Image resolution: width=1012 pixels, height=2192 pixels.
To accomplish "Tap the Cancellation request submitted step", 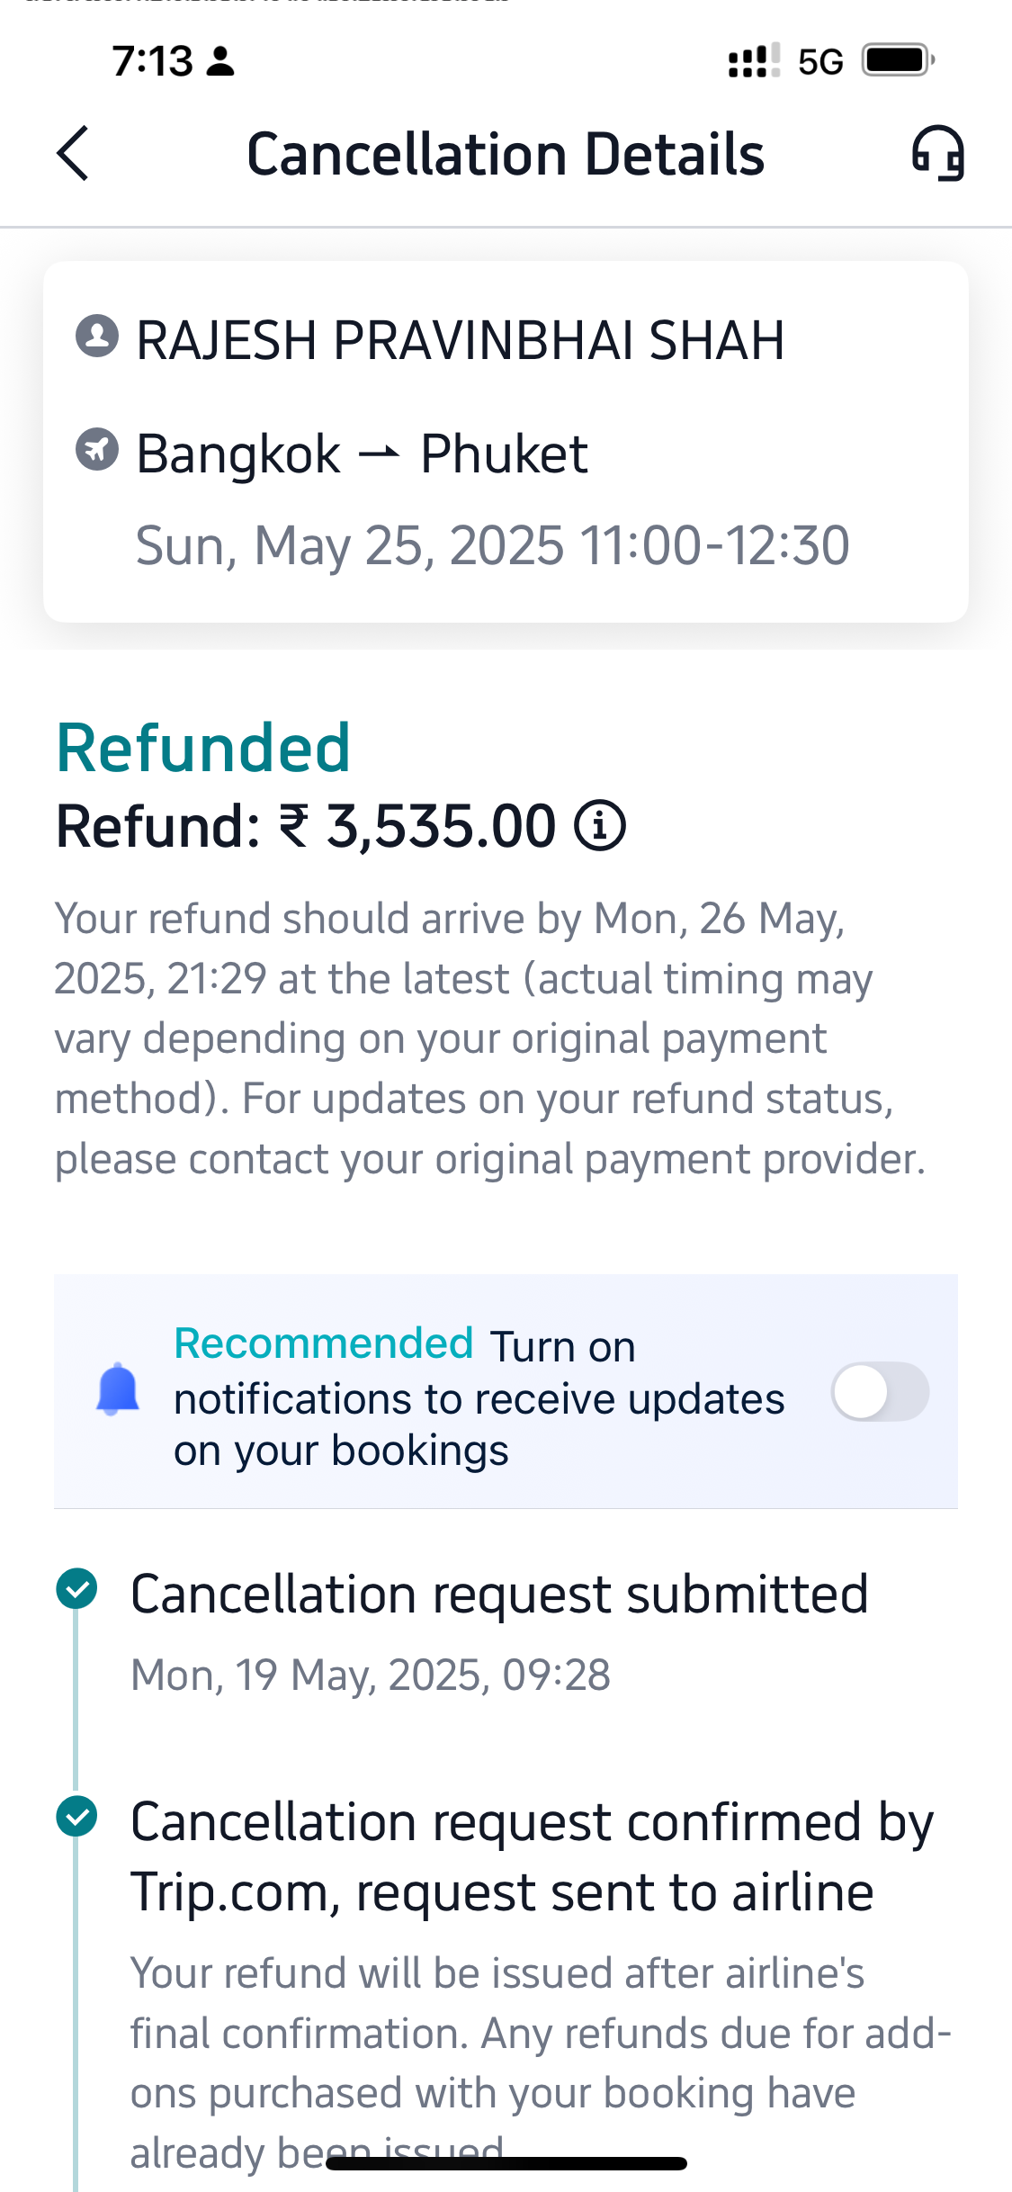I will pyautogui.click(x=499, y=1595).
